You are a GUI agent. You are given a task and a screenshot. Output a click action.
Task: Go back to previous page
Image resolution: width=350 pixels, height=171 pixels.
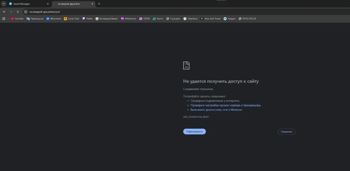point(4,12)
